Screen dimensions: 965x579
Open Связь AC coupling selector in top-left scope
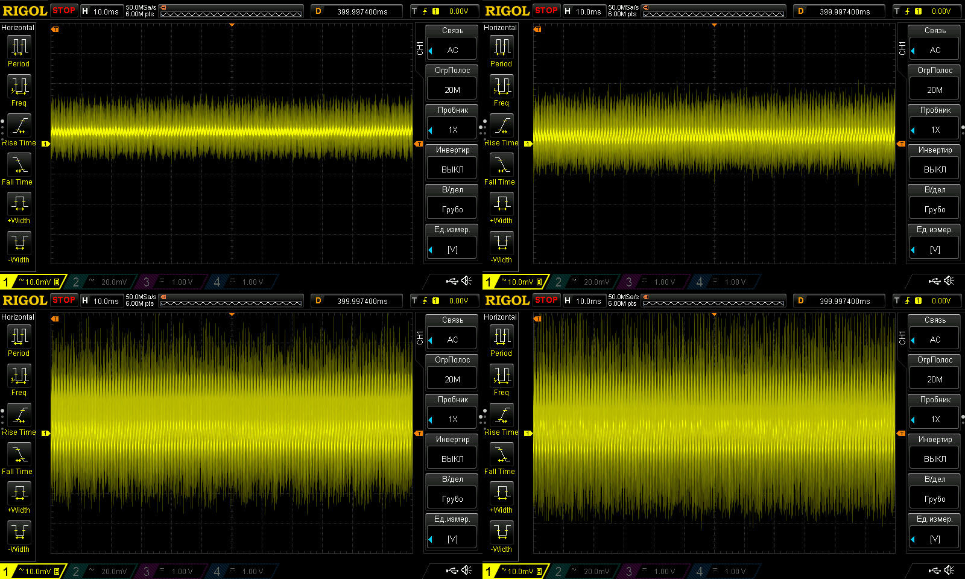click(452, 50)
